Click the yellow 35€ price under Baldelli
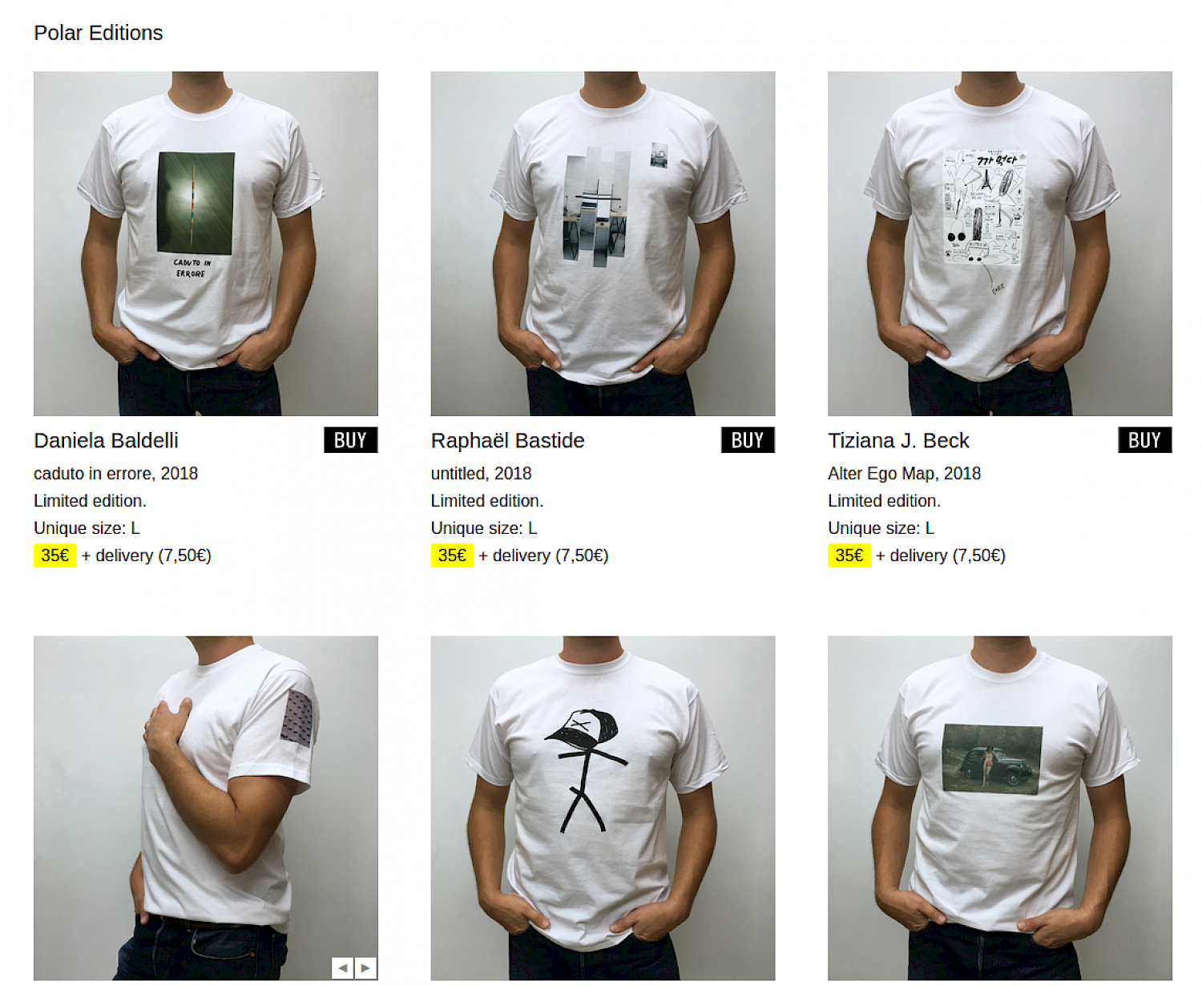The image size is (1202, 986). (x=54, y=556)
